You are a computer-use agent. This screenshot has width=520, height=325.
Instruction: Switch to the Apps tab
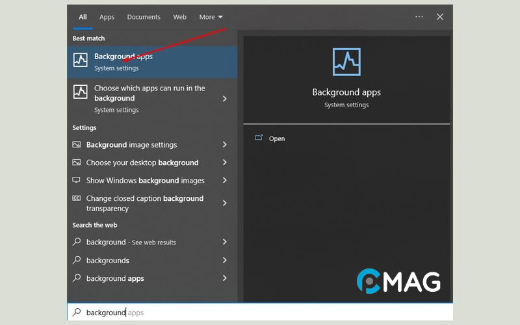click(107, 17)
